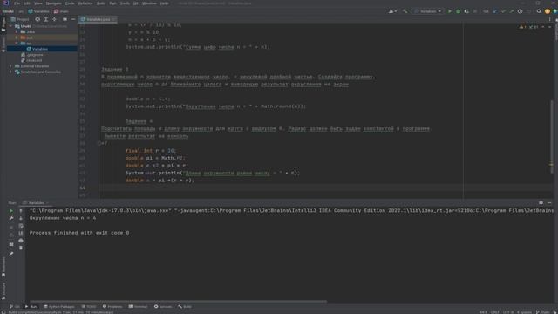Open Project panel gear settings
Viewport: 558px width, 314px height.
pos(65,19)
